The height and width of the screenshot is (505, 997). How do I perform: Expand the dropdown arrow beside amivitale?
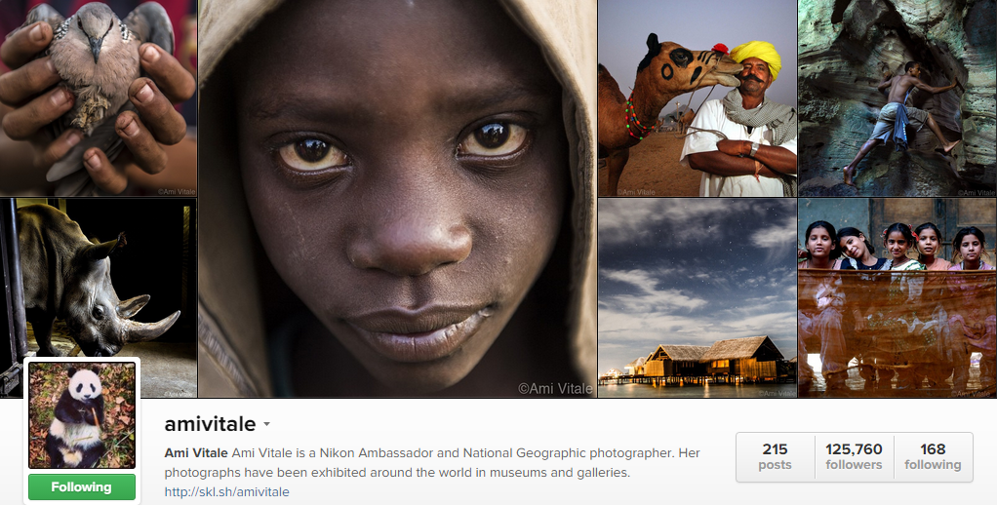pos(267,424)
